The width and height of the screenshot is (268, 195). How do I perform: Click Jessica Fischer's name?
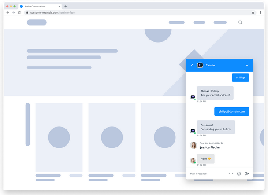[210, 147]
